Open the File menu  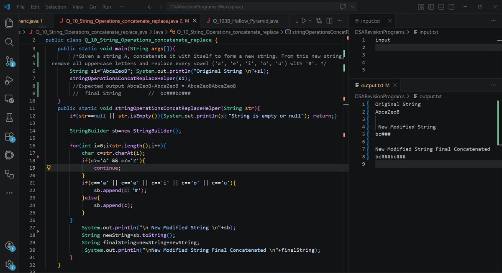(x=20, y=7)
